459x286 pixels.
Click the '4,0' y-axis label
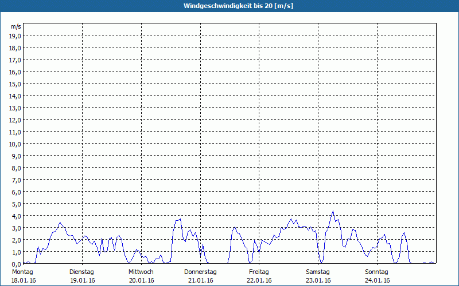point(17,216)
